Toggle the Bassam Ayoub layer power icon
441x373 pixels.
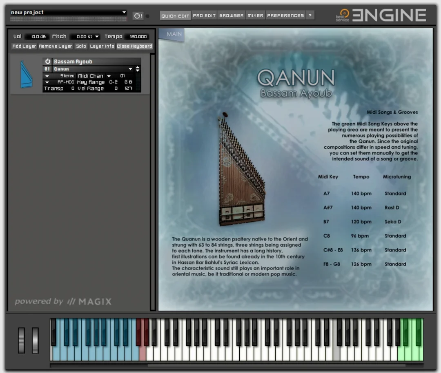(x=47, y=61)
